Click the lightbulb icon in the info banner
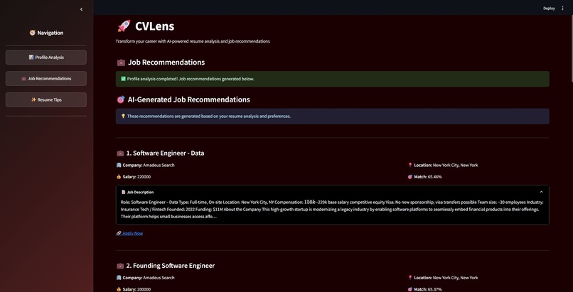Screen dimensions: 573x292 tap(123, 116)
